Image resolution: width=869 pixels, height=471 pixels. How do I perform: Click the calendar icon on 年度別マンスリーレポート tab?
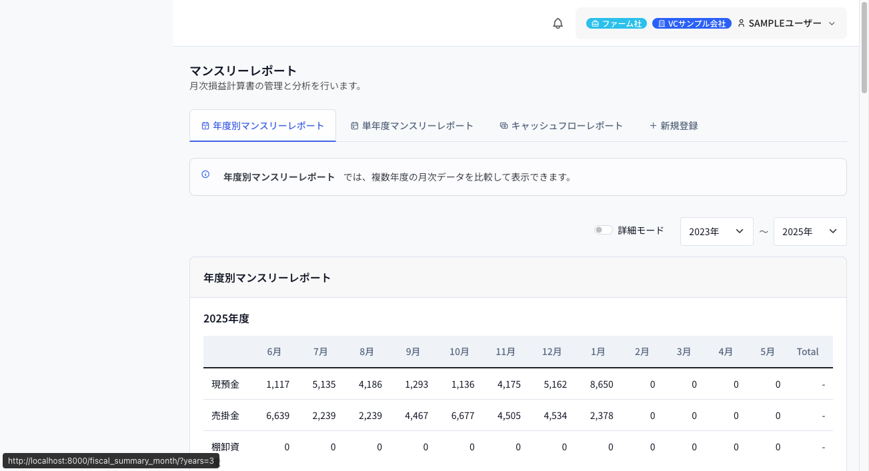point(205,125)
